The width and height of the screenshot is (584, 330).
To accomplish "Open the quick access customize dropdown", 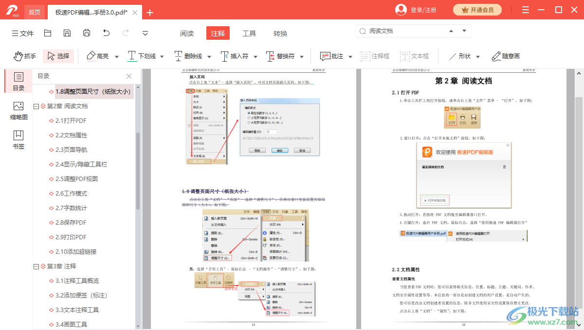I will (x=145, y=33).
